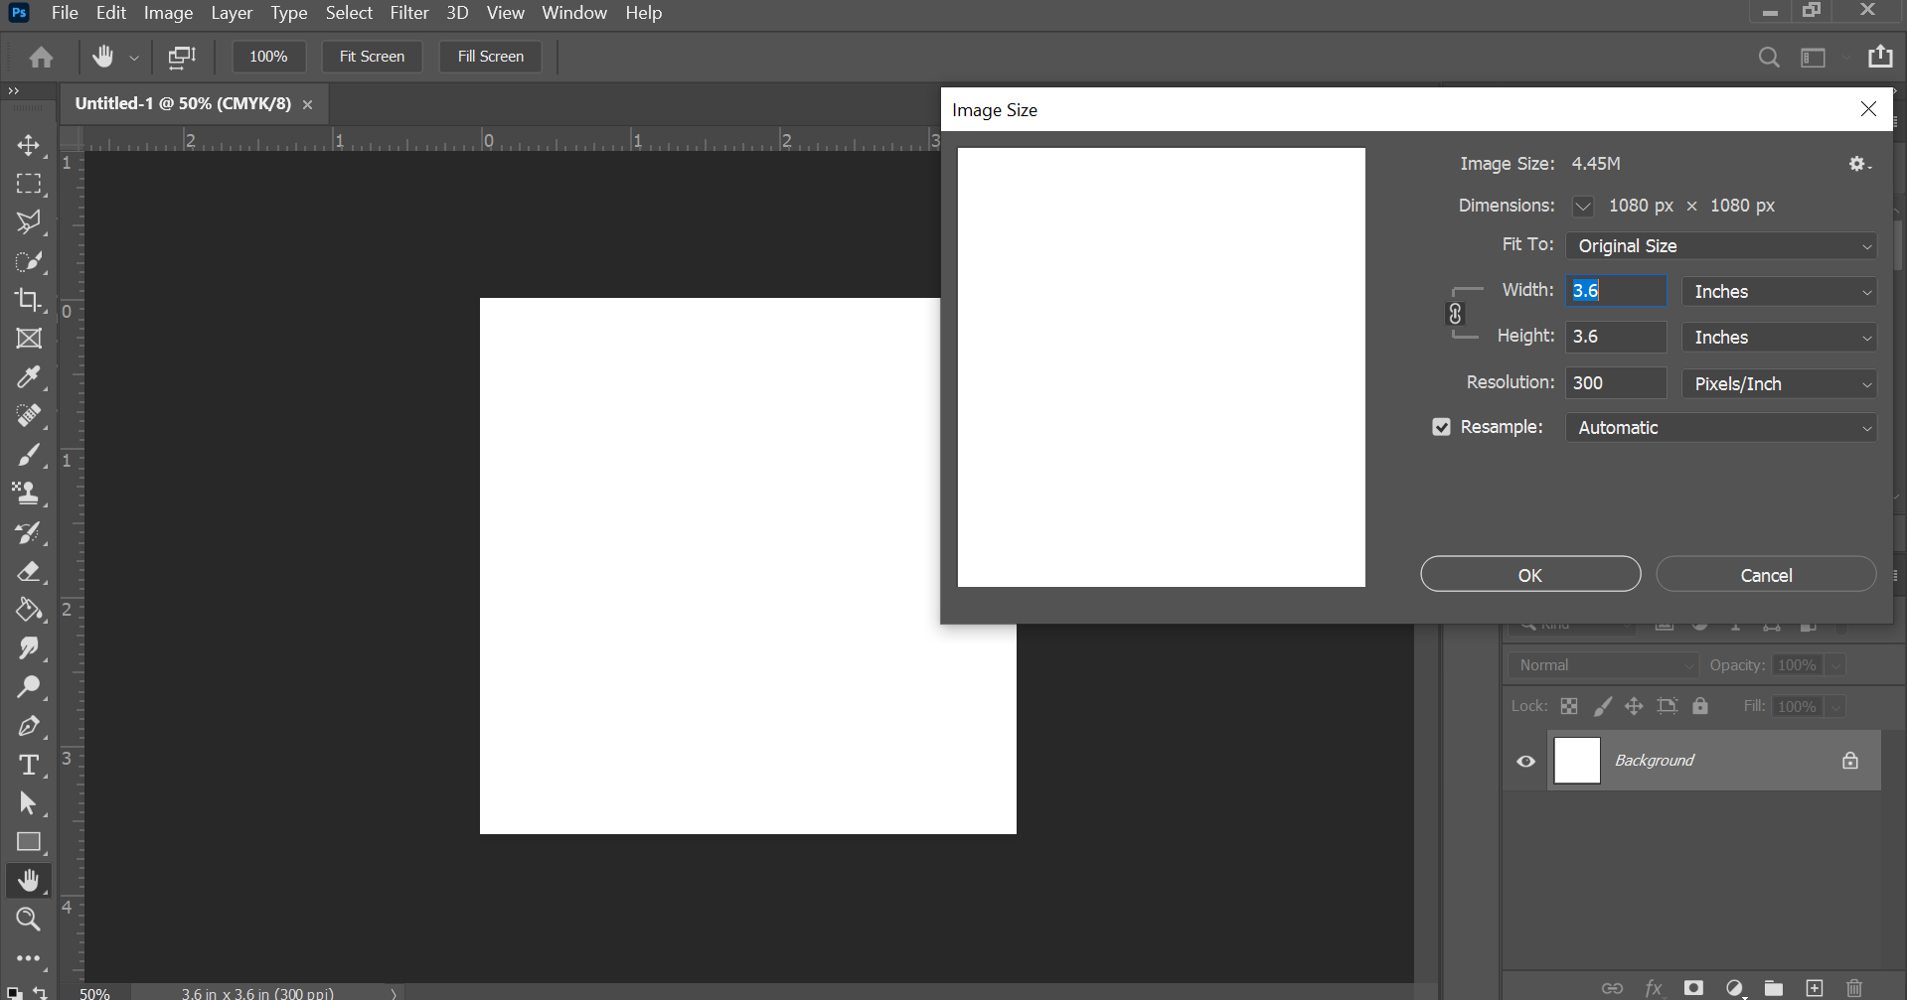Screen dimensions: 1907x1000
Task: Open the Image menu
Action: pos(168,13)
